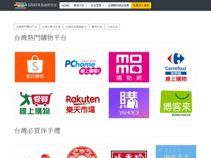The image size is (211, 158).
Task: Select the 台灣時尚服飾配件 filter button
Action: click(76, 27)
